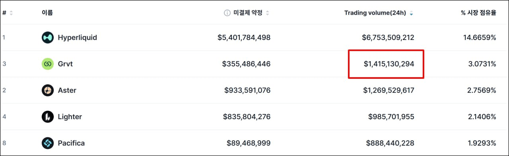Click the info icon beside 미결제 약정
509x156 pixels.
click(227, 13)
